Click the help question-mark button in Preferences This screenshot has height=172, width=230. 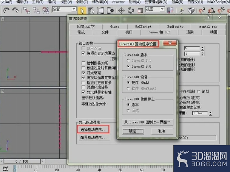click(x=208, y=17)
